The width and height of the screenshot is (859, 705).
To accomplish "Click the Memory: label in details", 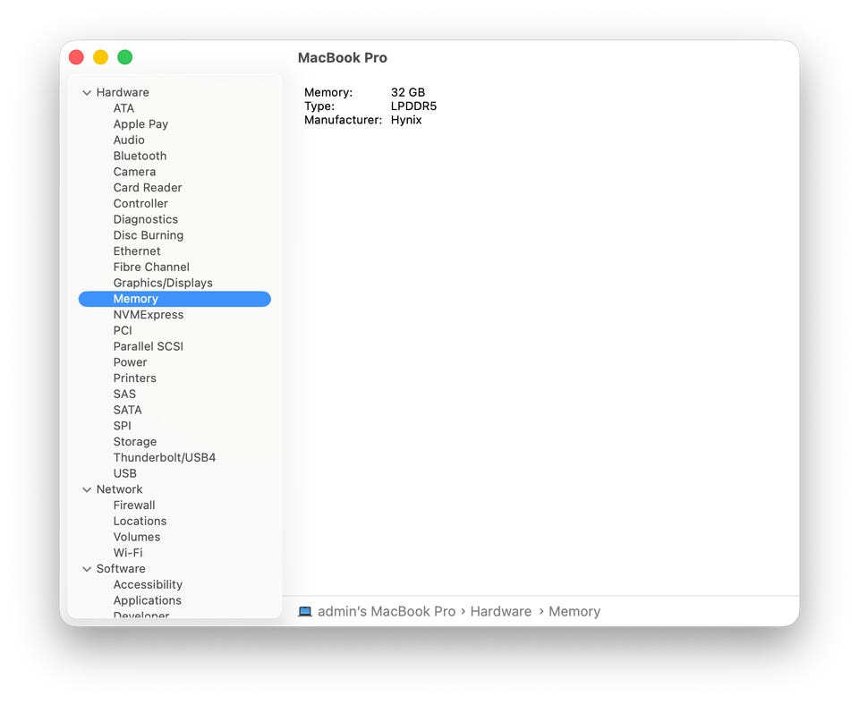I will 328,92.
